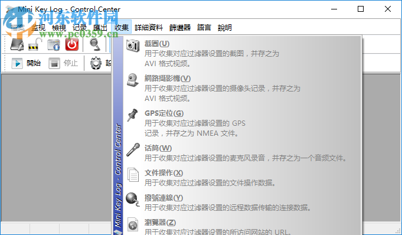The image size is (402, 235).
Task: Click the magnifier search toolbar icon
Action: 95,44
